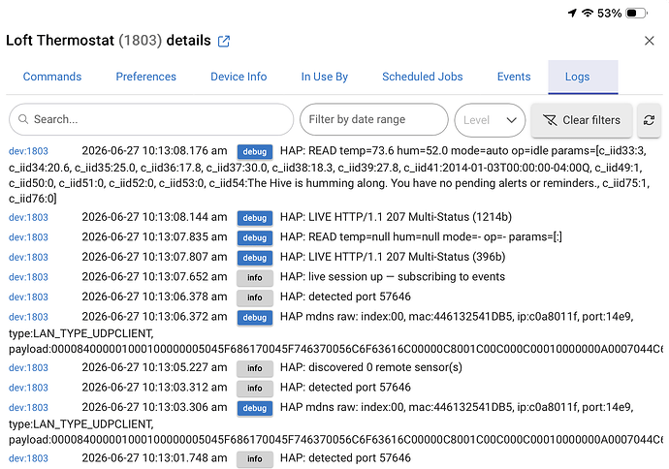This screenshot has width=669, height=469.
Task: Open device page external link icon
Action: [x=224, y=42]
